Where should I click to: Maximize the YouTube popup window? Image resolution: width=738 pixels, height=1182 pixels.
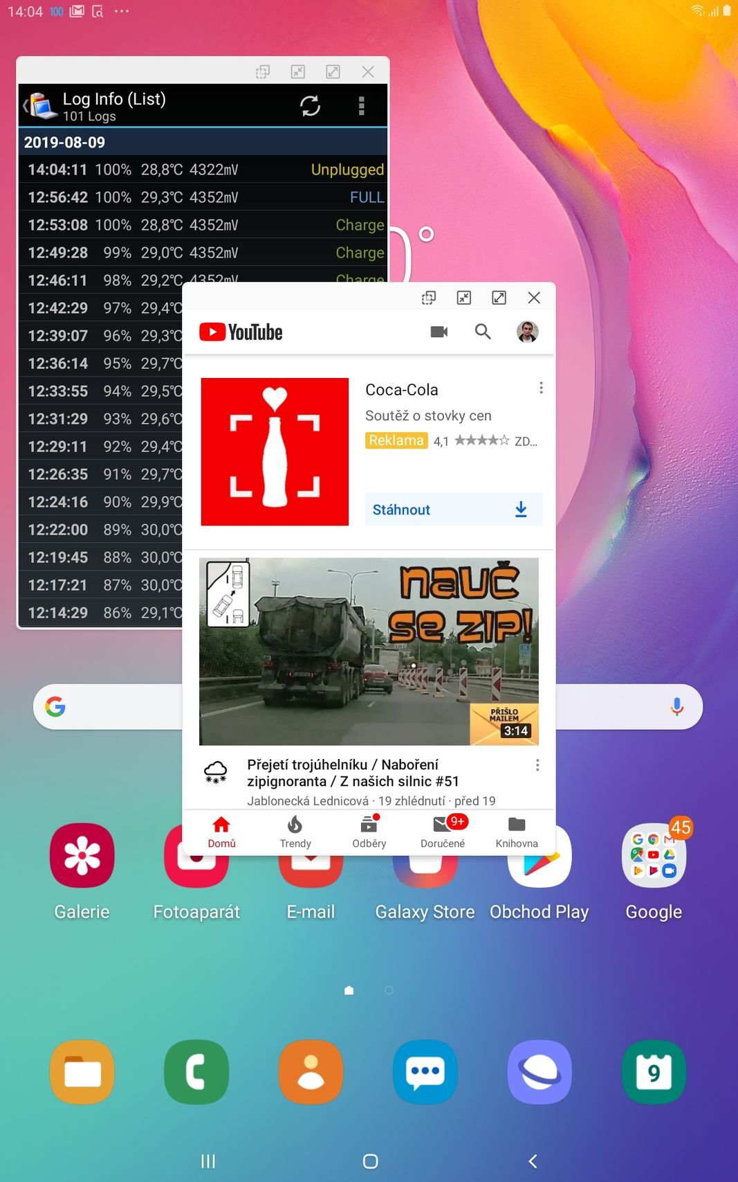[499, 298]
